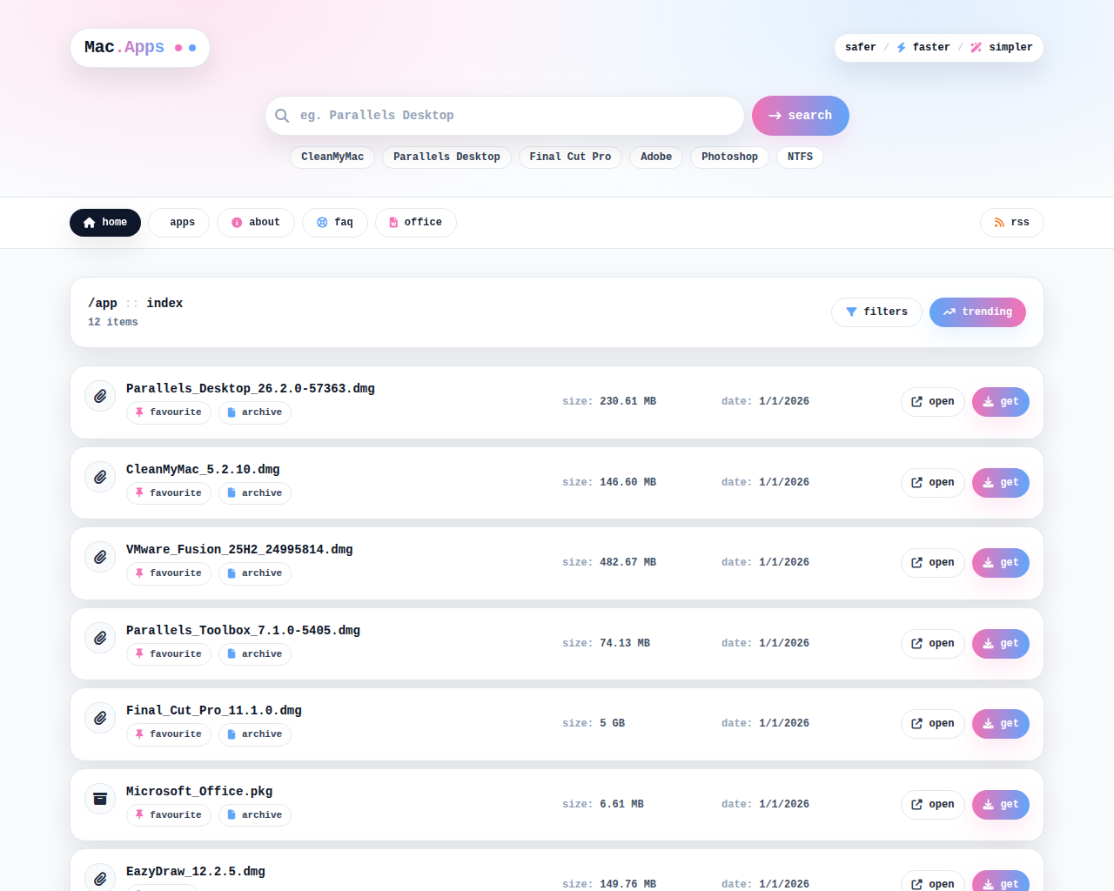The height and width of the screenshot is (891, 1114).
Task: Click inside the search input field
Action: click(x=505, y=115)
